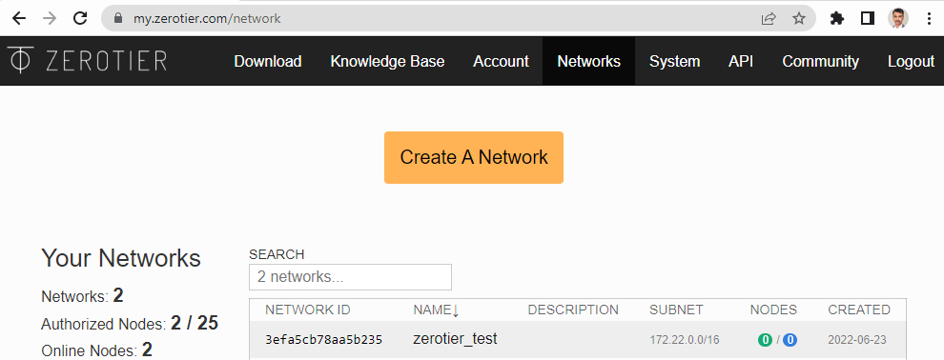This screenshot has height=360, width=944.
Task: Open the Knowledge Base page
Action: click(x=388, y=61)
